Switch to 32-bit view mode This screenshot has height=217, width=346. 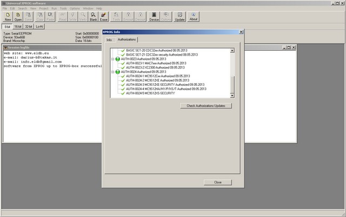pyautogui.click(x=29, y=26)
